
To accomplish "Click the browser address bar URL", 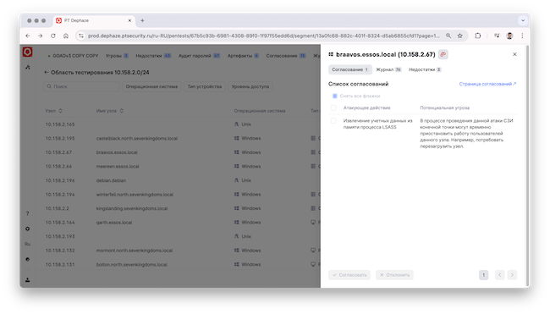I will click(x=263, y=36).
